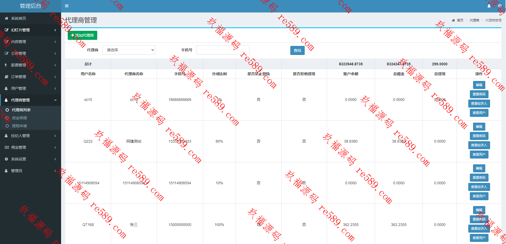Click the 首页 breadcrumb link

pyautogui.click(x=460, y=20)
